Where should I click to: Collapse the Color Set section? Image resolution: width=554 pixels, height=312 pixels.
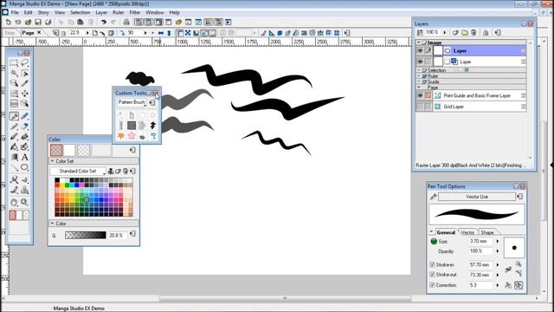(x=52, y=161)
